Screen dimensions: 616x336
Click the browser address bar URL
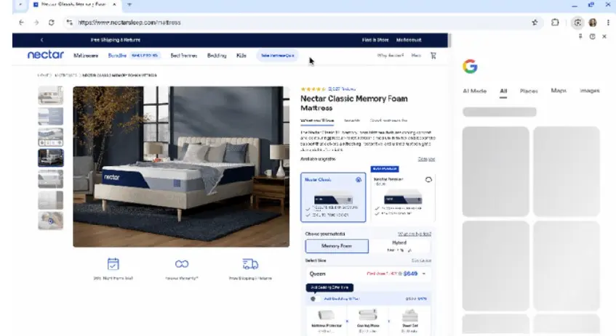coord(129,22)
